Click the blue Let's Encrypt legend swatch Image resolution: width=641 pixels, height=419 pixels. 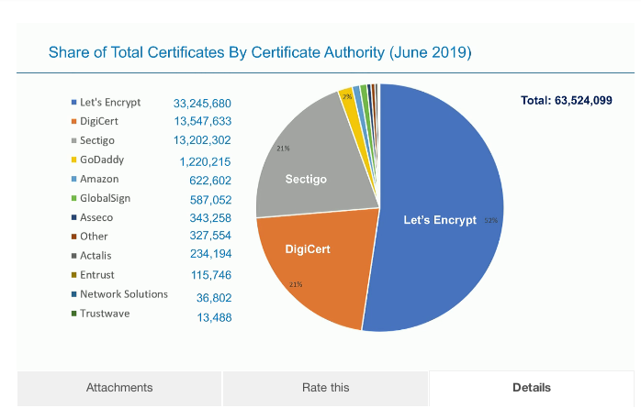click(74, 102)
